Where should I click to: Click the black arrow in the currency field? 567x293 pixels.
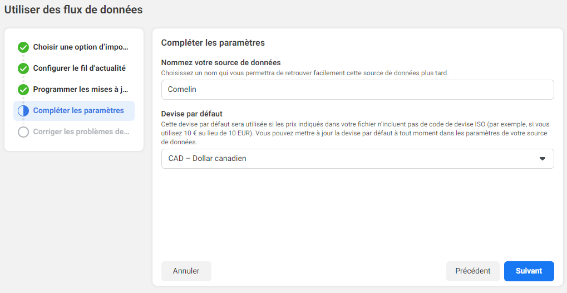coord(542,159)
